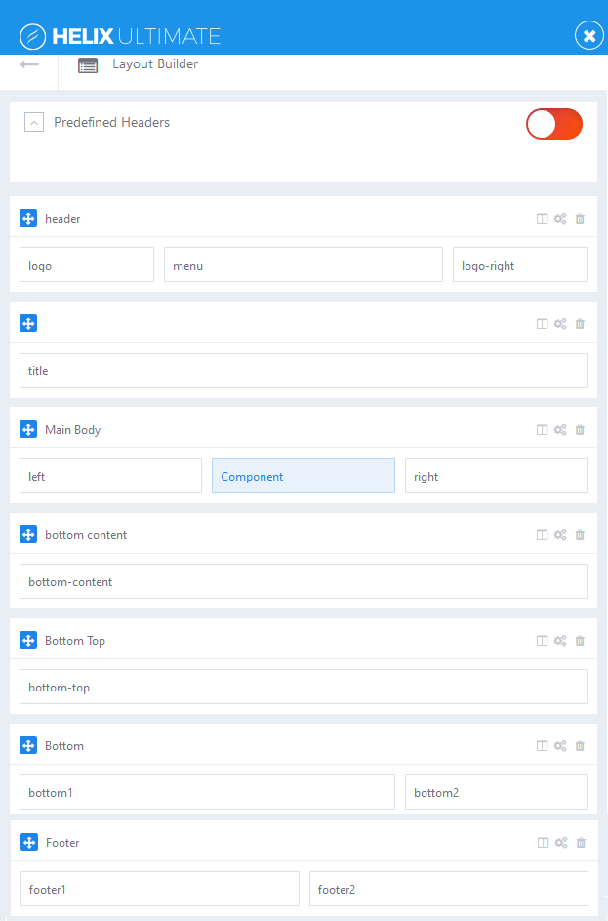Delete the Main Body row via trash icon
This screenshot has width=608, height=921.
(580, 429)
